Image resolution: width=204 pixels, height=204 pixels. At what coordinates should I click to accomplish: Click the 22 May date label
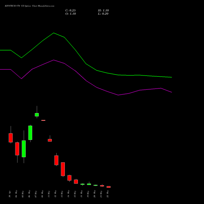point(108,194)
